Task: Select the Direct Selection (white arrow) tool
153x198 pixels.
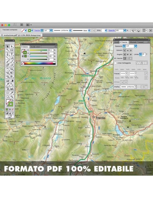Action: (x=12, y=46)
